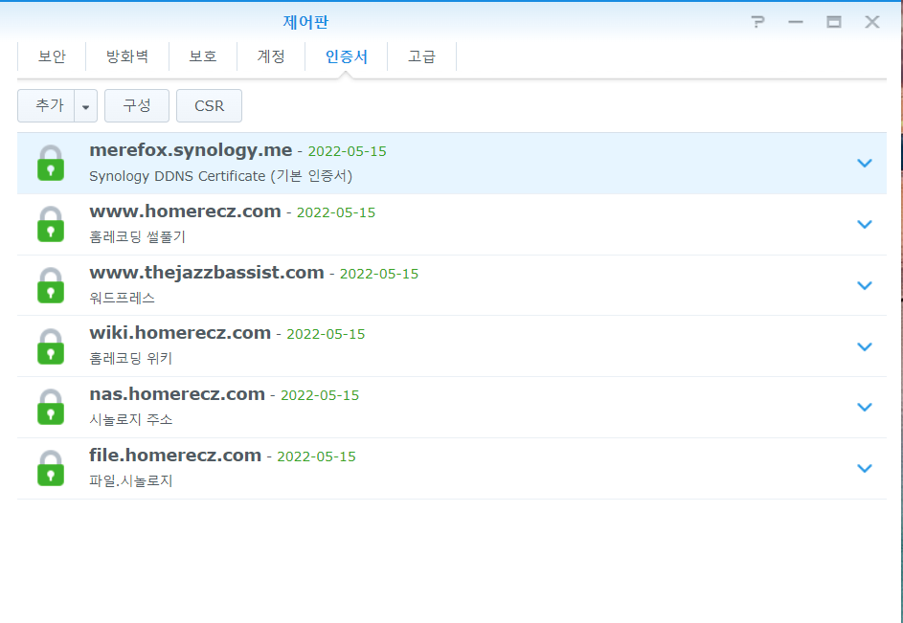Viewport: 903px width, 623px height.
Task: Click the lock icon for www.homerecz.com
Action: pyautogui.click(x=51, y=224)
